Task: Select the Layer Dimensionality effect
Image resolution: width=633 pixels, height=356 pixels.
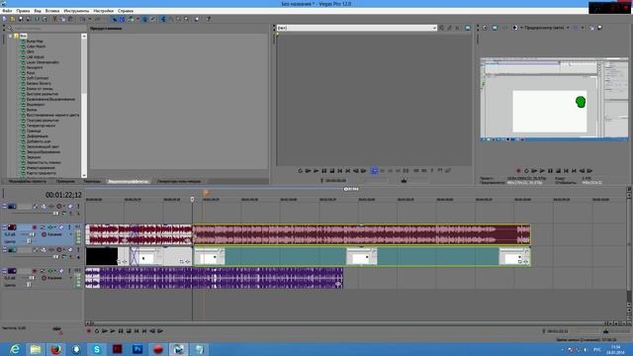Action: point(43,62)
